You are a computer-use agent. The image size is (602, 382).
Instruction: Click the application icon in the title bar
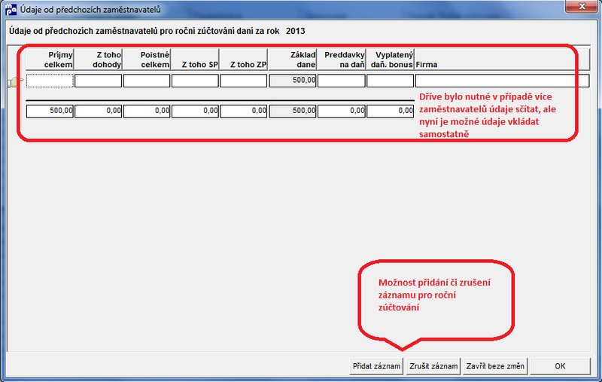(11, 9)
